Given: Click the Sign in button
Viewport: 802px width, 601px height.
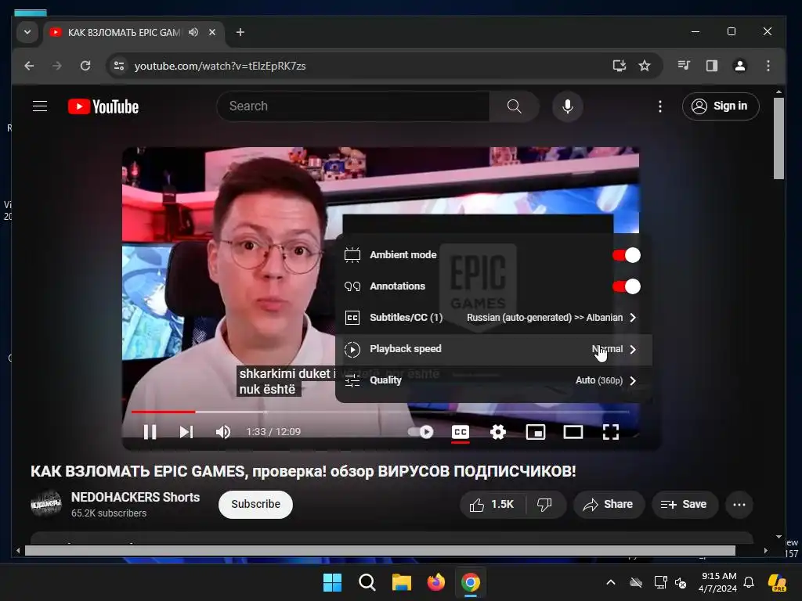Looking at the screenshot, I should [x=721, y=106].
